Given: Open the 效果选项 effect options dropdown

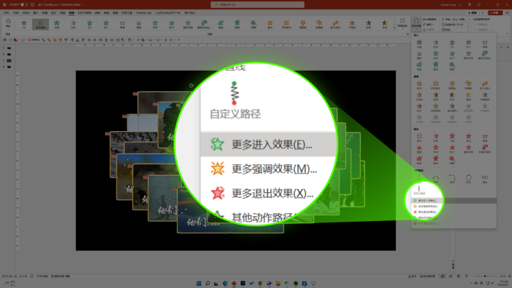Looking at the screenshot, I should point(402,24).
